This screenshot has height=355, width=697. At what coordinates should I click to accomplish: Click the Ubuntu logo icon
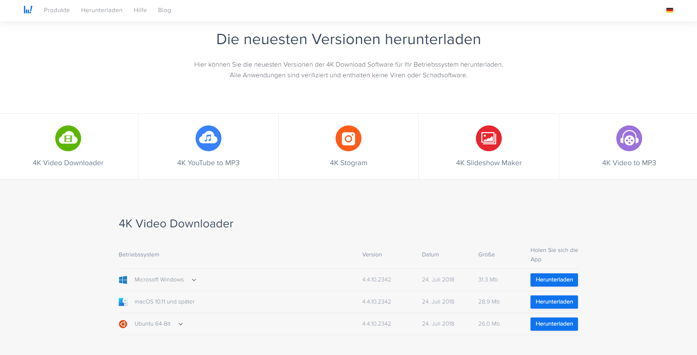(123, 324)
